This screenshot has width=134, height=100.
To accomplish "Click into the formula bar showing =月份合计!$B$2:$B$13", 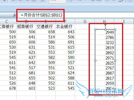I will click(76, 15).
